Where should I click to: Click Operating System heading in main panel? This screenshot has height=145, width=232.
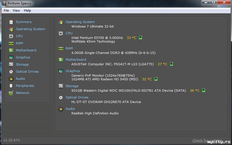point(80,22)
